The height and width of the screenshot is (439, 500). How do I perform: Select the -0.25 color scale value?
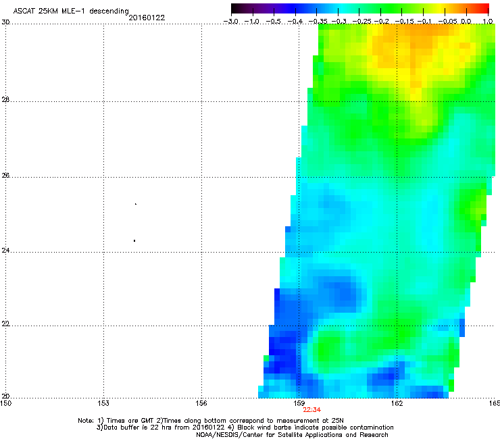pos(361,22)
